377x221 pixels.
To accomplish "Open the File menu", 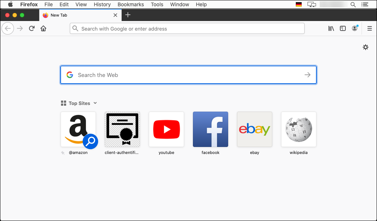I will coord(49,4).
